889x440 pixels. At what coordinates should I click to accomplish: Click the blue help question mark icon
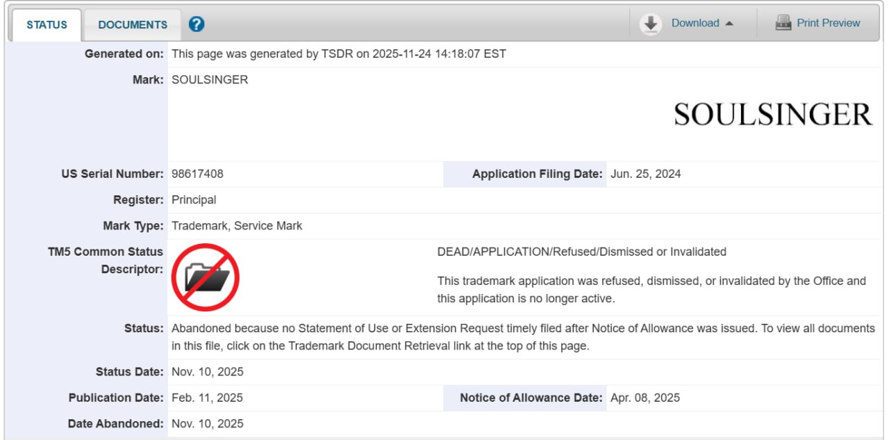tap(197, 24)
